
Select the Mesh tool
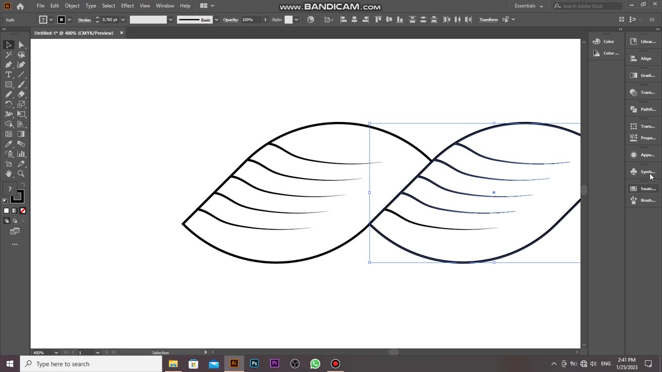click(x=9, y=134)
